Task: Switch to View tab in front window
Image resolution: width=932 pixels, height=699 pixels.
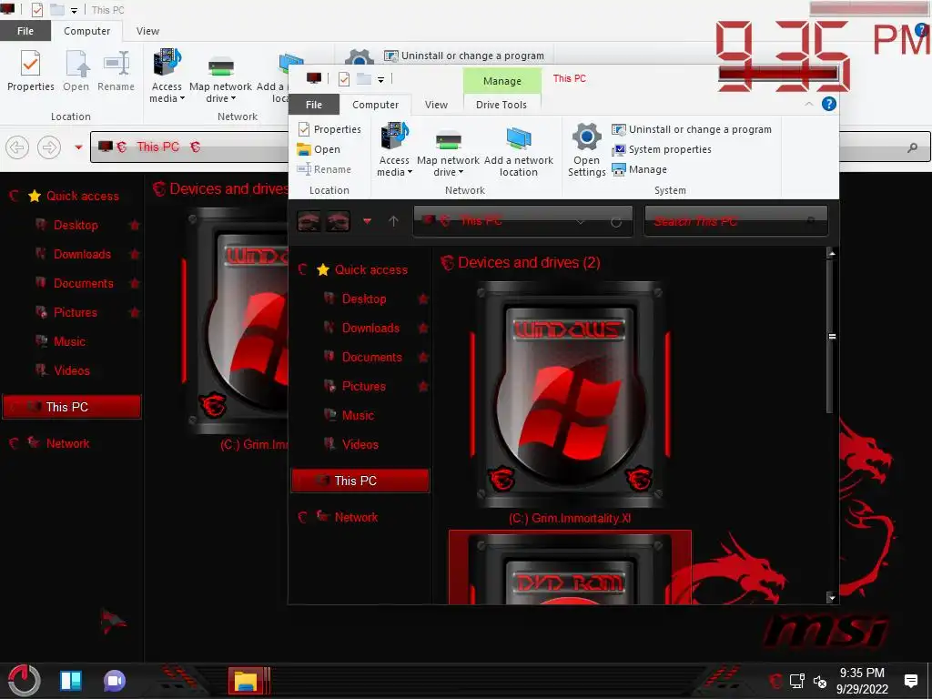Action: [x=436, y=105]
